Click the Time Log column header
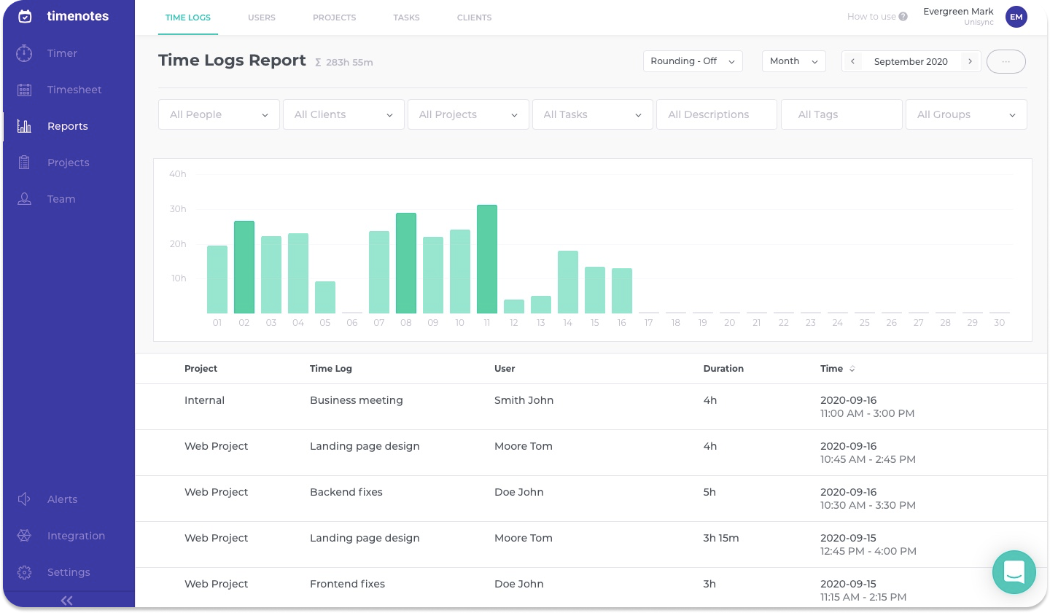1050x613 pixels. tap(331, 369)
